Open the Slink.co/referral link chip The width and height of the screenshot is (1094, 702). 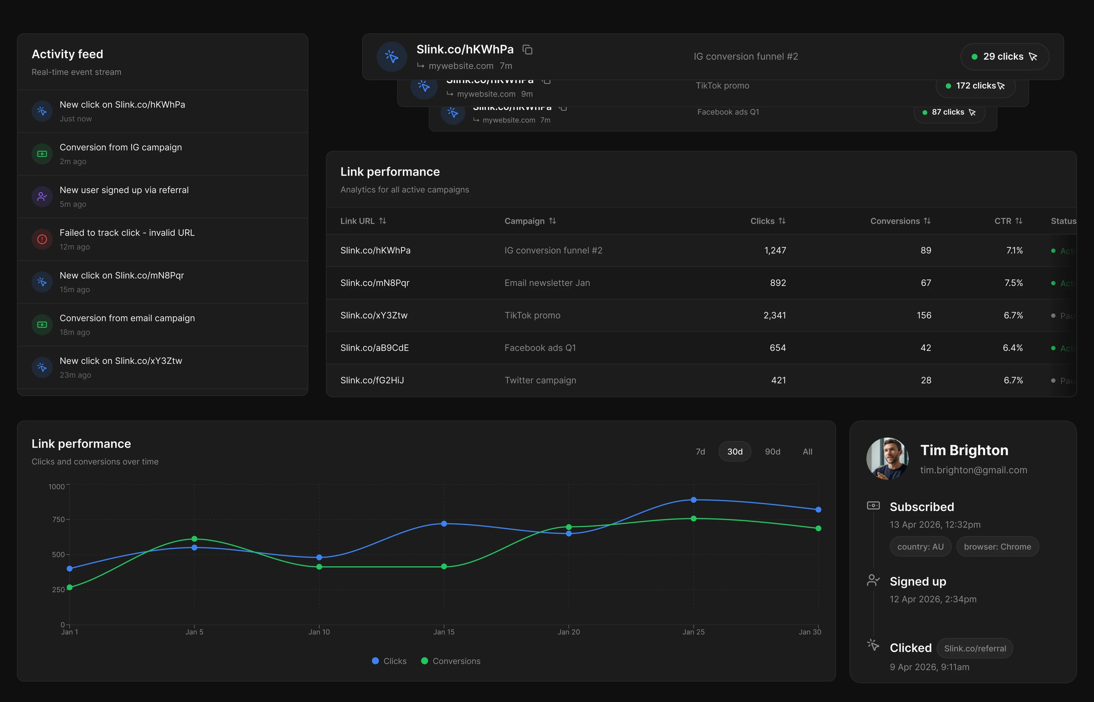(975, 648)
